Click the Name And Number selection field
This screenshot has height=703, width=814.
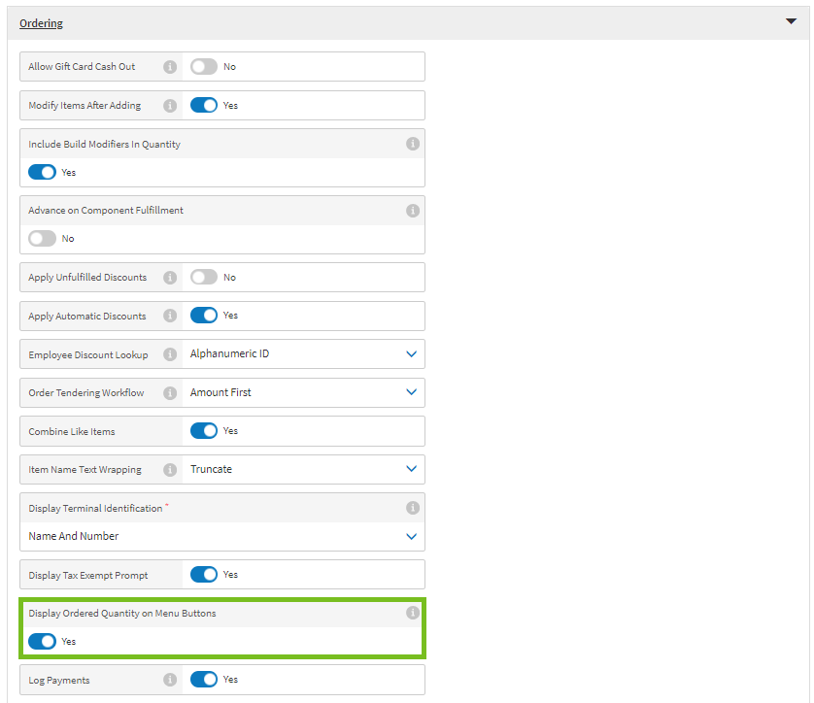pyautogui.click(x=221, y=535)
